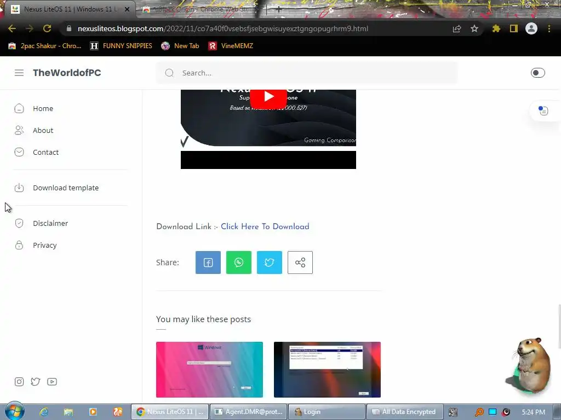Screen dimensions: 561x420
Task: Switch to All Data Encrypted taskbar window
Action: [x=405, y=412]
